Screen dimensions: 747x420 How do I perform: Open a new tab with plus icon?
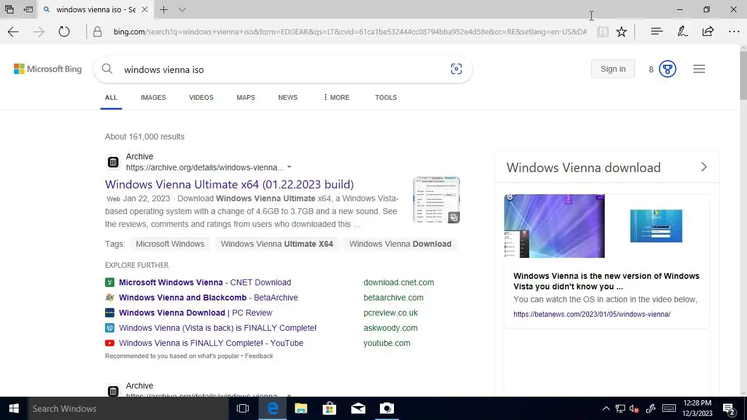pos(164,9)
